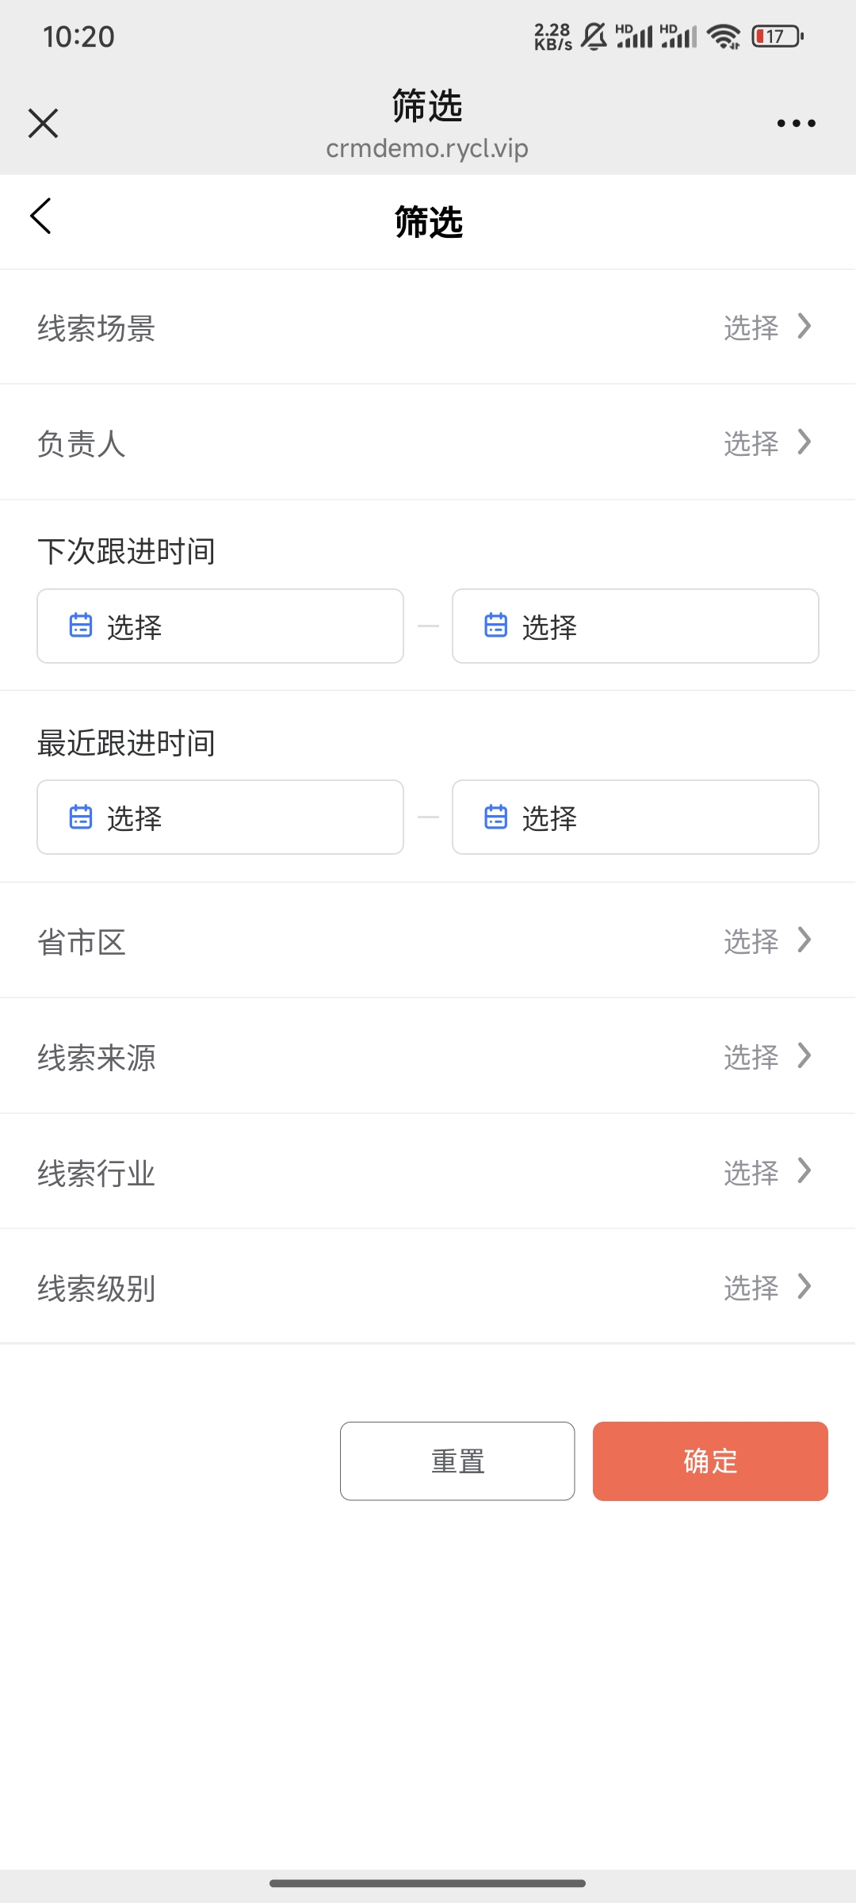Close the webview with the X icon
This screenshot has width=856, height=1903.
[x=43, y=124]
